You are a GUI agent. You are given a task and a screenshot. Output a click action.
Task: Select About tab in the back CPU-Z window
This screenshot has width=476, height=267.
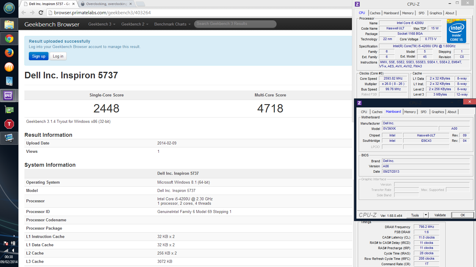[x=450, y=13]
